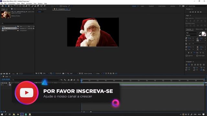Click the Home icon in the toolbar

[3, 6]
